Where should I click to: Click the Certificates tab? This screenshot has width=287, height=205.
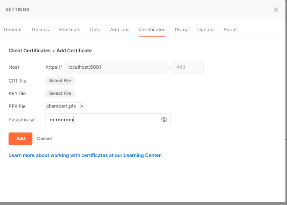(152, 30)
